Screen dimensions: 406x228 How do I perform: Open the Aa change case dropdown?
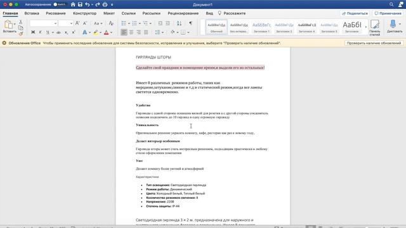(98, 23)
